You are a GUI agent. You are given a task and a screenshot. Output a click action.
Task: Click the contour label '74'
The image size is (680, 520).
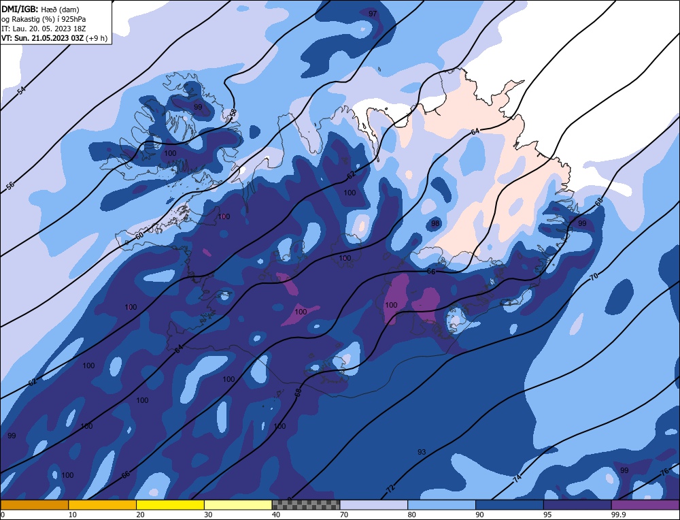point(517,478)
